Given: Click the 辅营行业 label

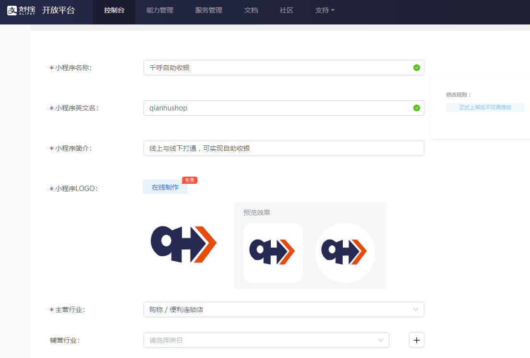Looking at the screenshot, I should [x=65, y=340].
